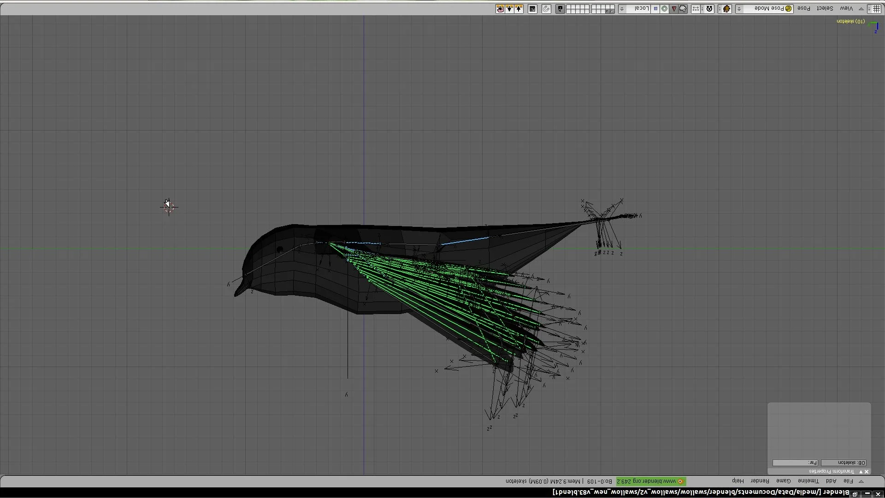Click the minimize window button
Screen dimensions: 885x498
867,494
